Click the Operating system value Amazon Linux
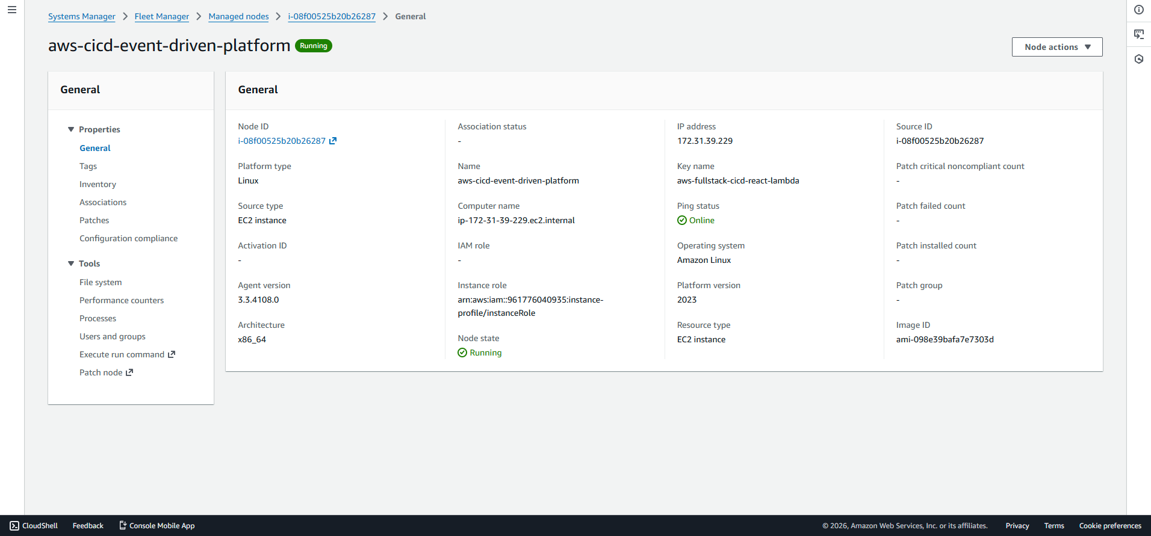Viewport: 1151px width, 536px height. point(704,260)
